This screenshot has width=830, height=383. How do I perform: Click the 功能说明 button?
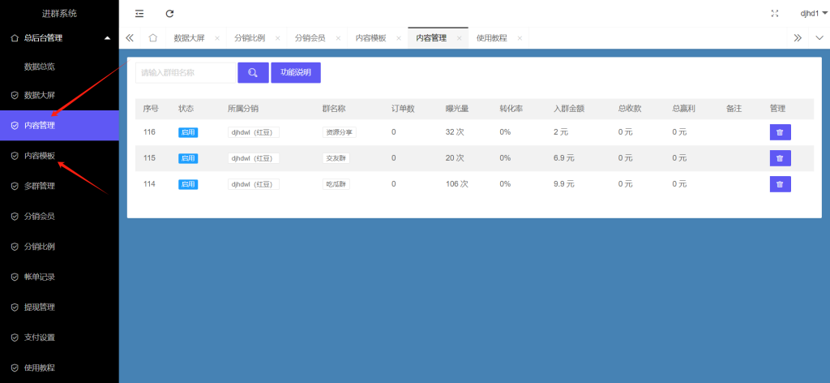pos(296,73)
